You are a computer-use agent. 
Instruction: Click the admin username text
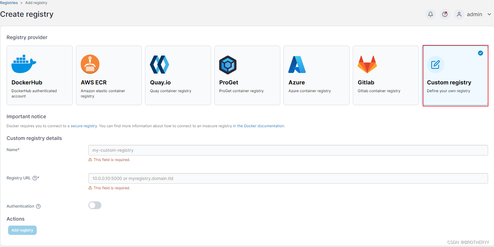(x=474, y=14)
